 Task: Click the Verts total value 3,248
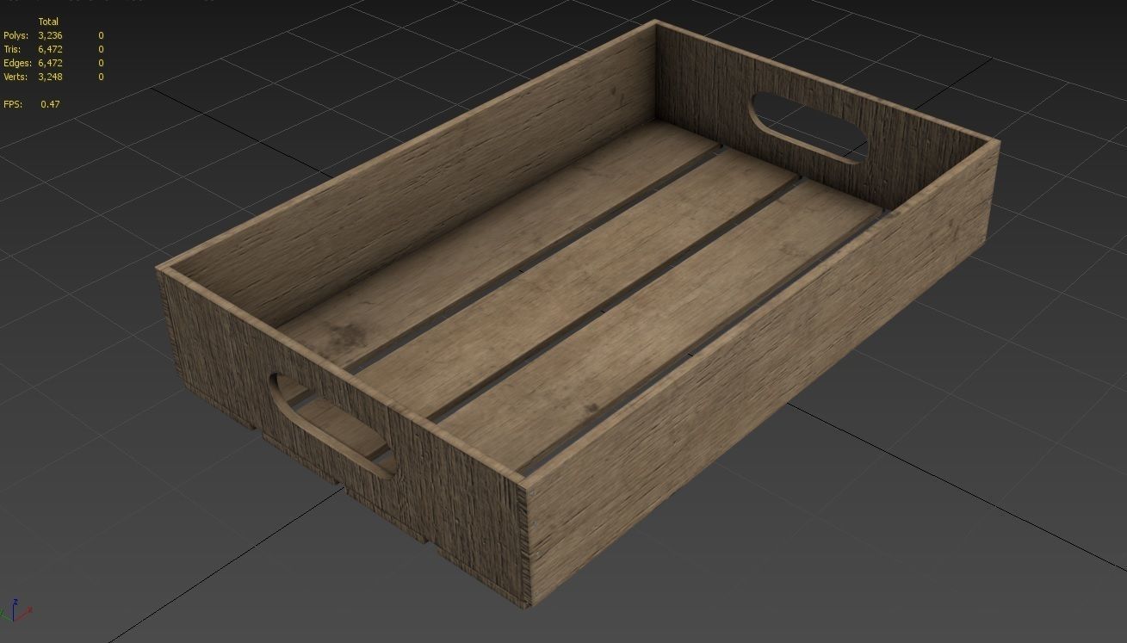point(50,77)
